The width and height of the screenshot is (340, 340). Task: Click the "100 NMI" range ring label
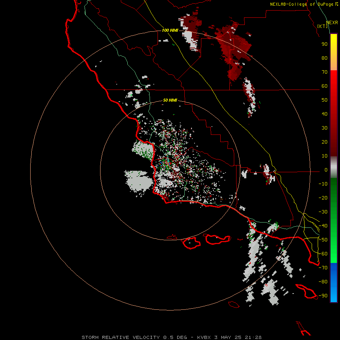170,30
